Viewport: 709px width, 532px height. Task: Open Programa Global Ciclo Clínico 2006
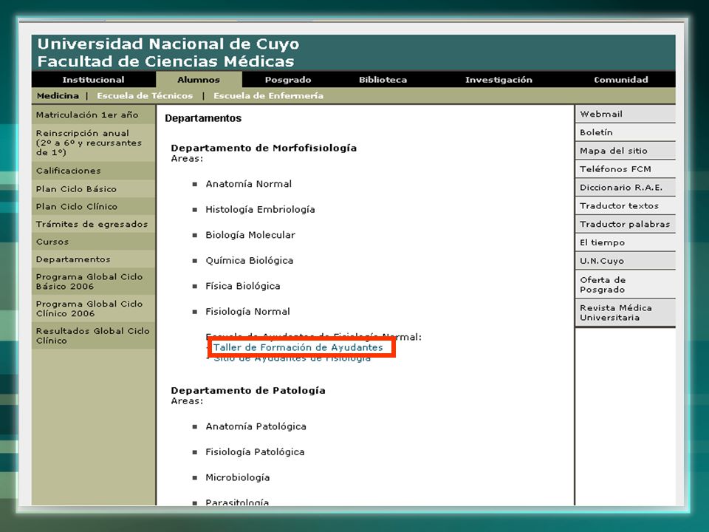tap(94, 309)
